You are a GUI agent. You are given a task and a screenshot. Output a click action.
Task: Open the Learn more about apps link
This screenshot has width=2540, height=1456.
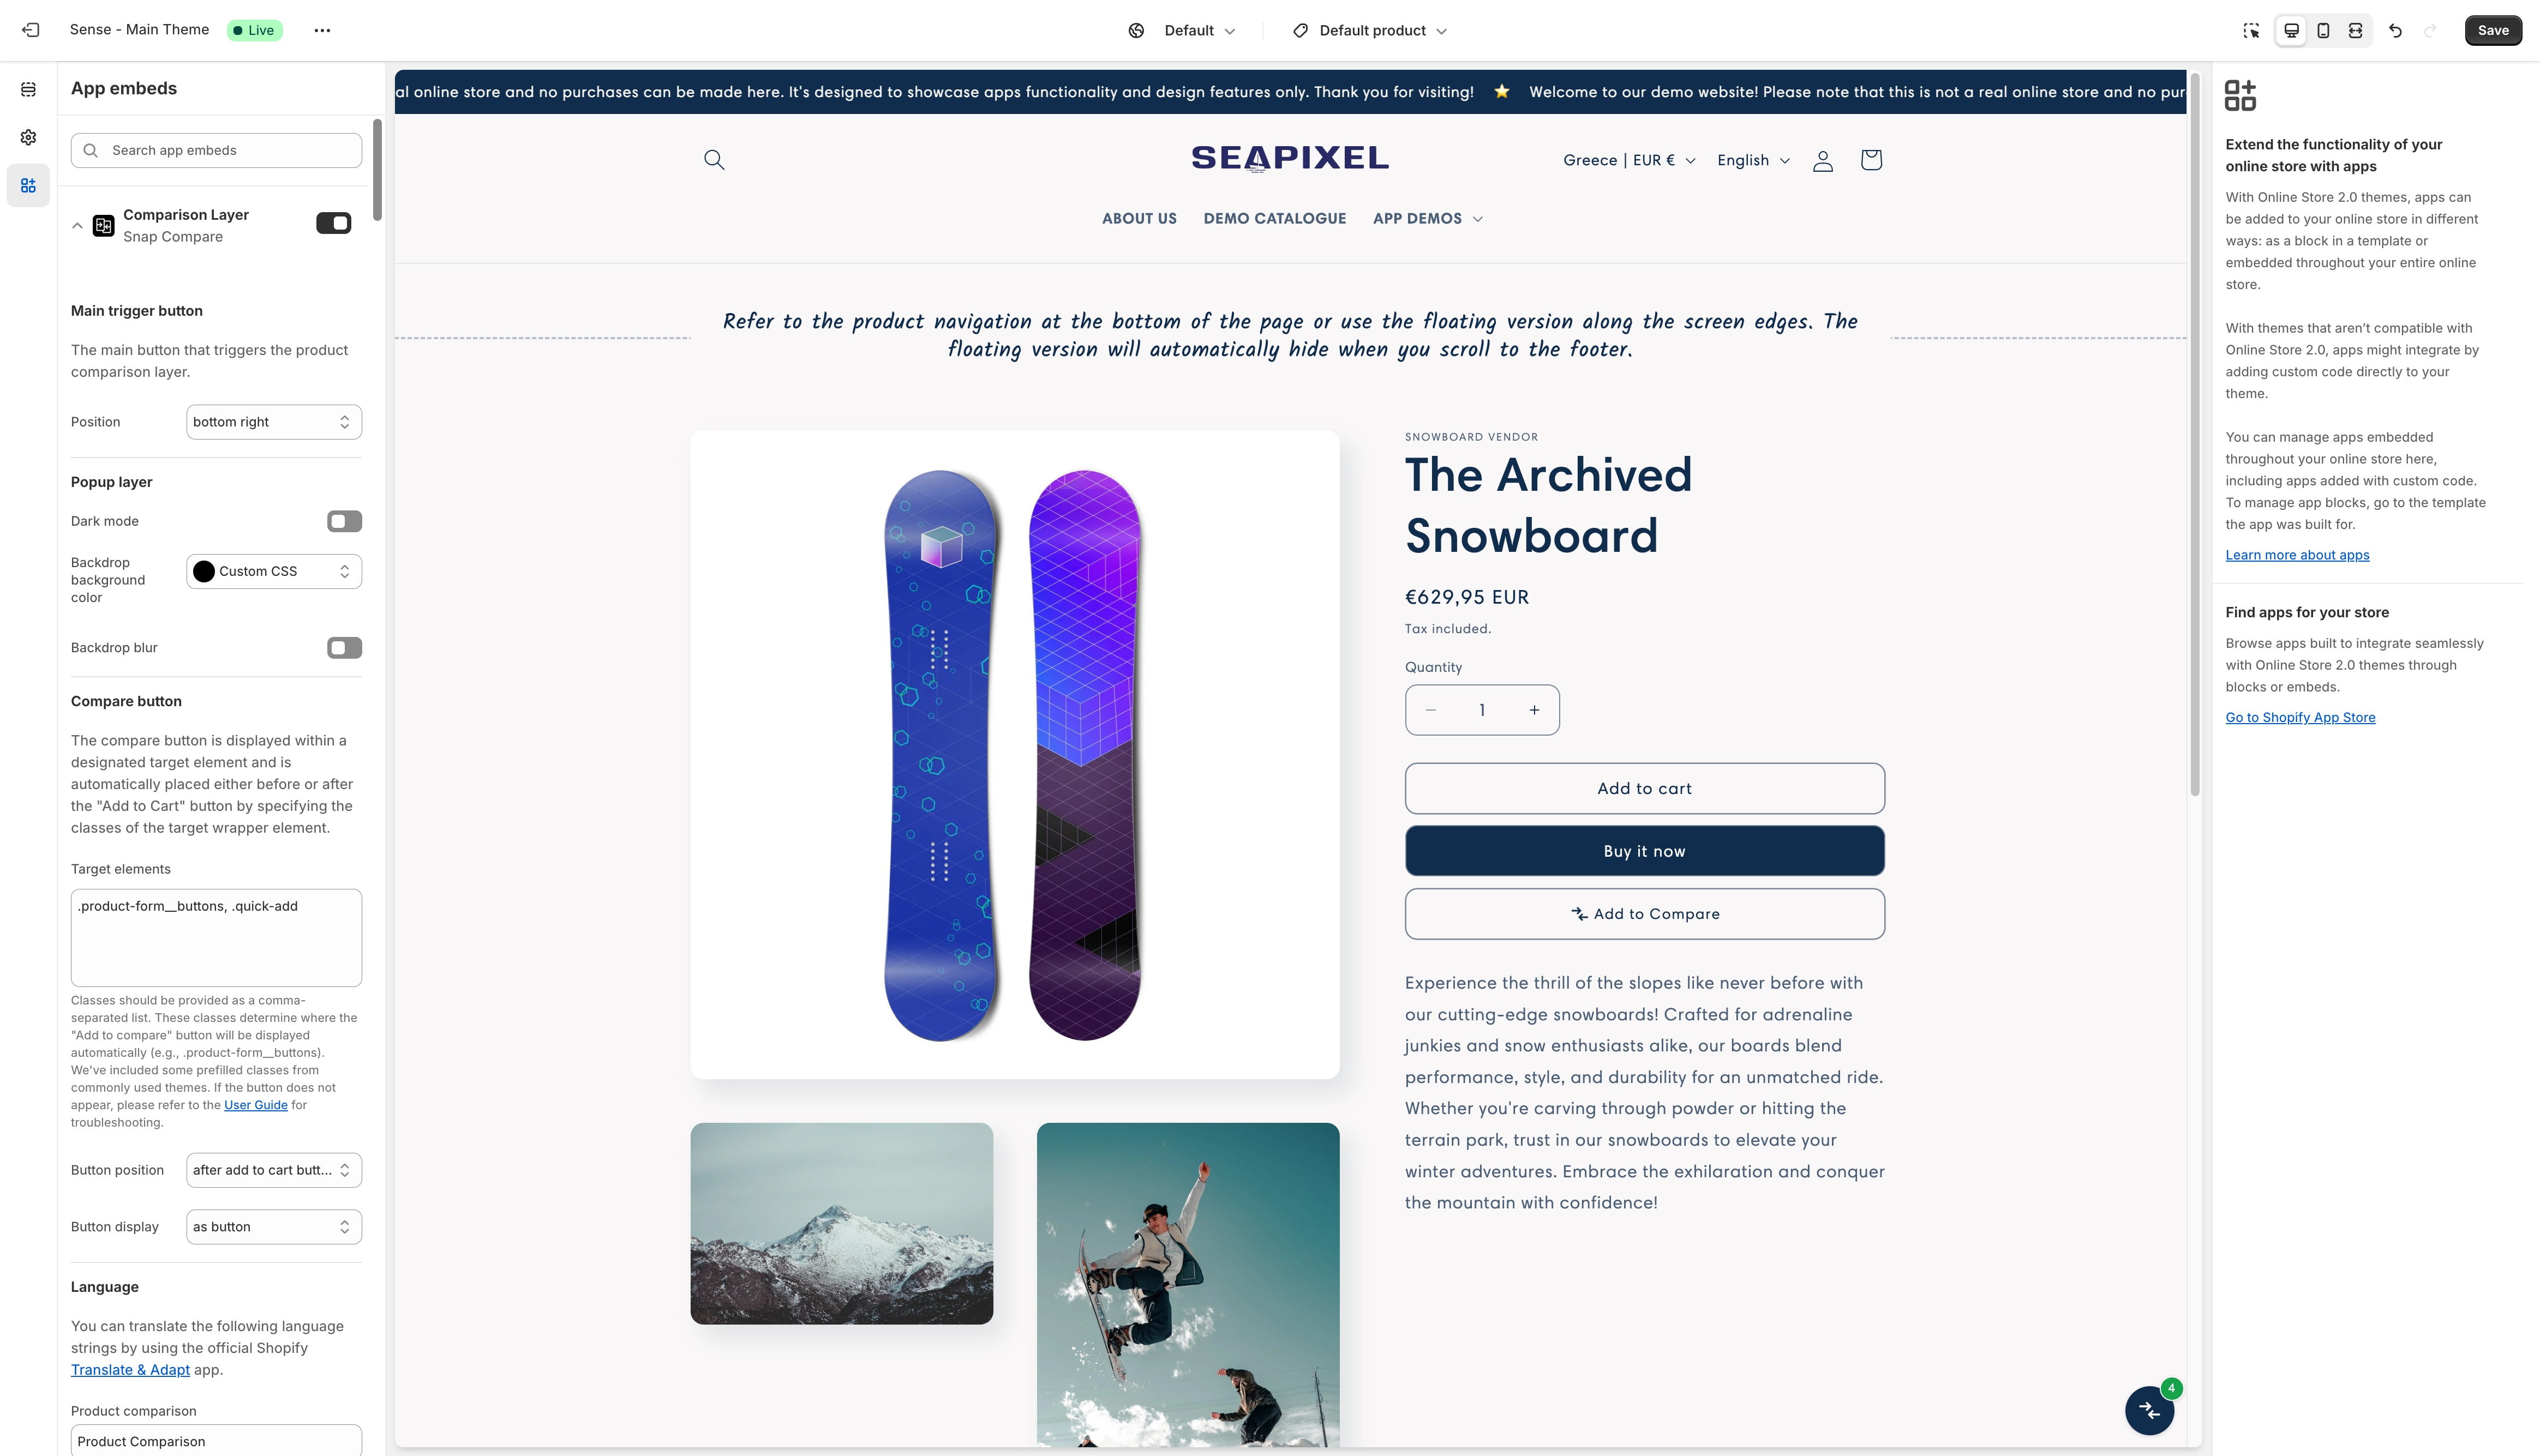pyautogui.click(x=2297, y=555)
